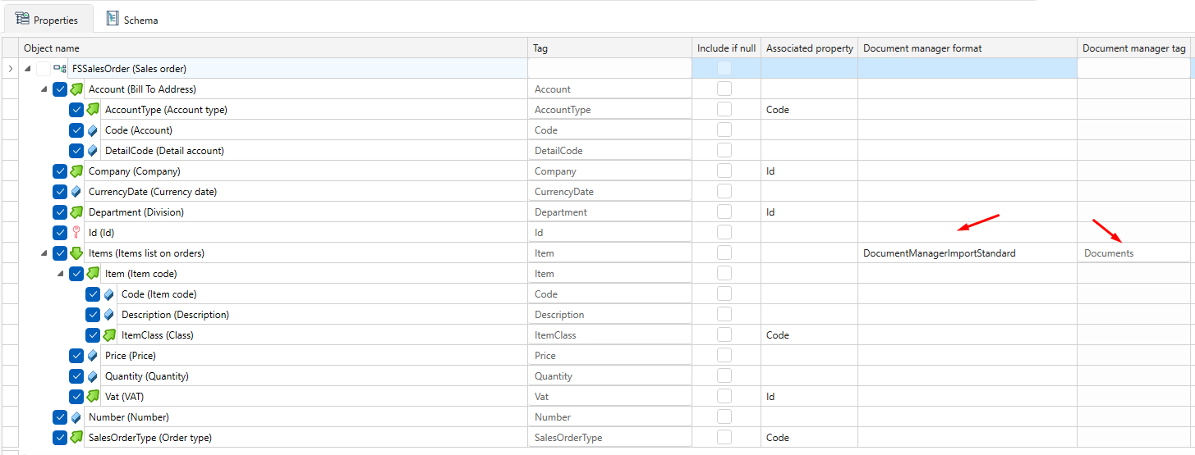The height and width of the screenshot is (455, 1195).
Task: Collapse the Item (Item code) node
Action: 60,274
